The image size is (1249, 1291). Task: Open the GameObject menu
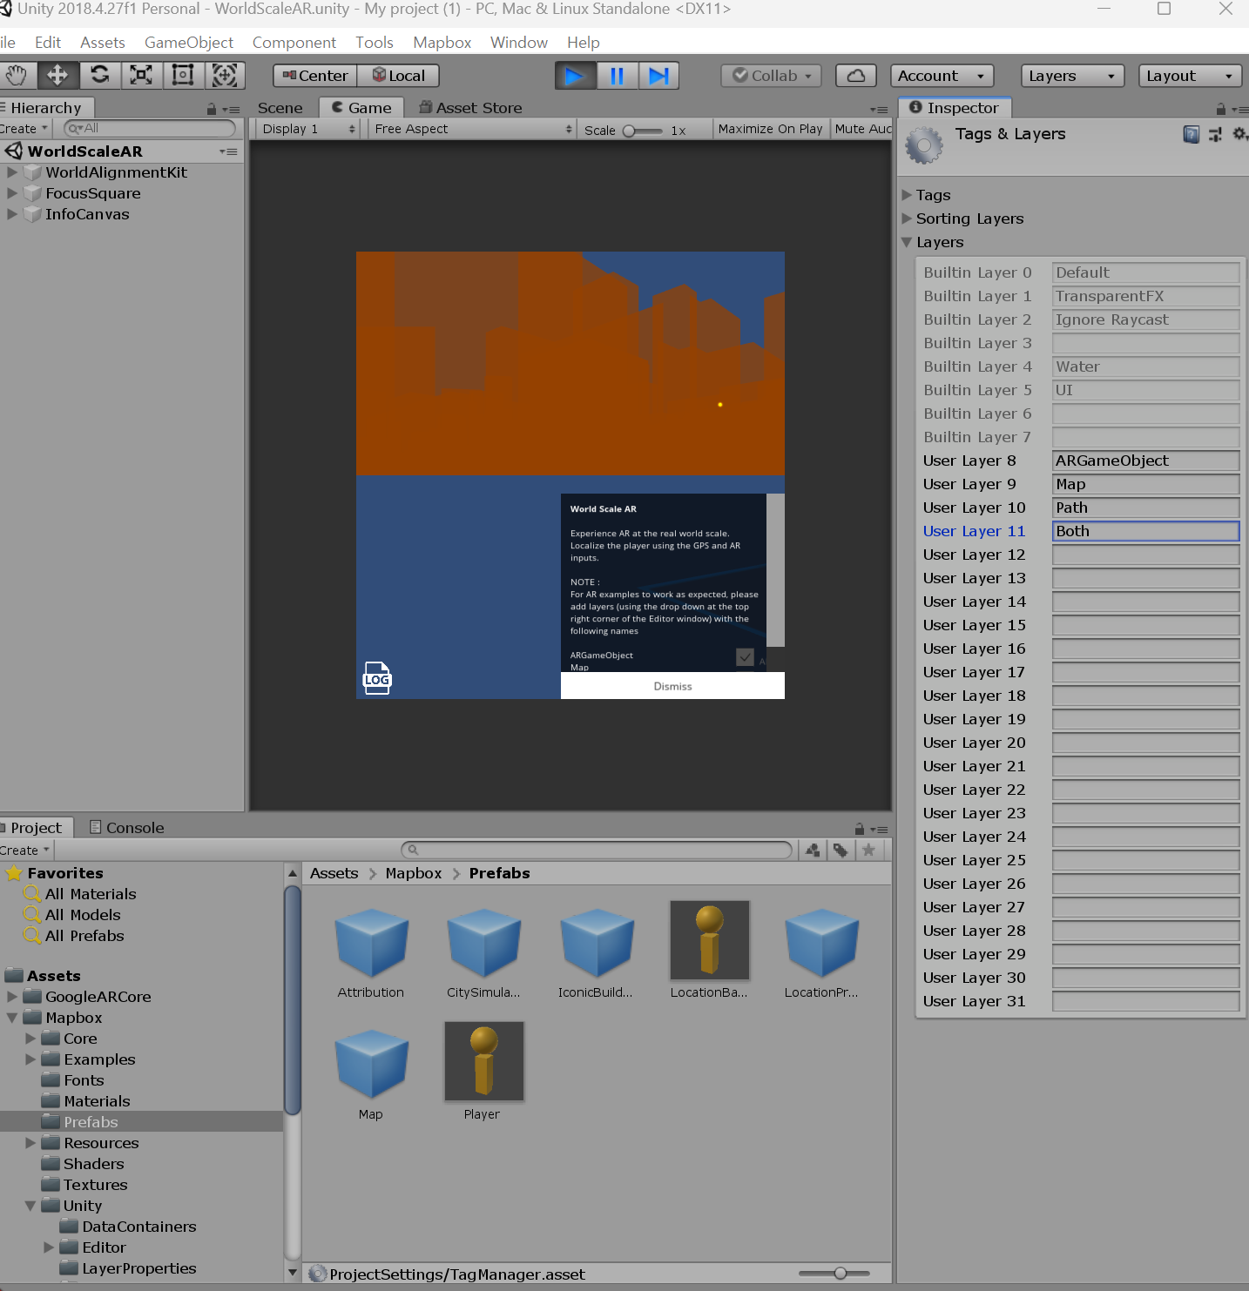click(189, 43)
